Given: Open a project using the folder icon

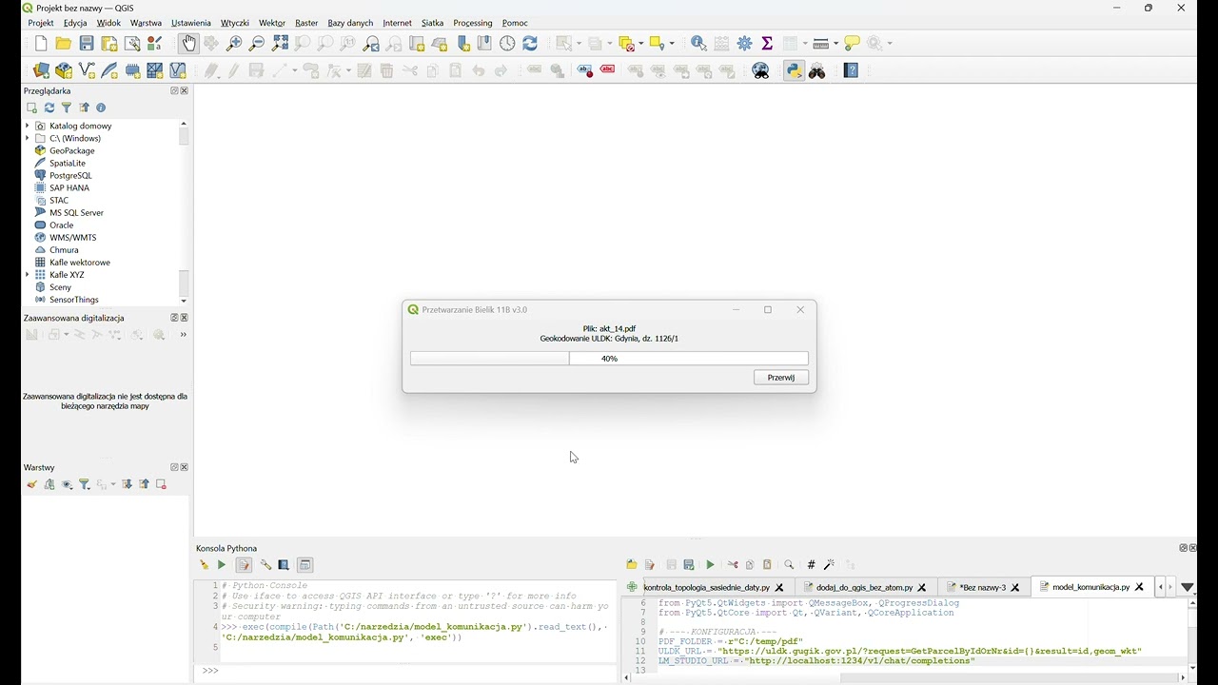Looking at the screenshot, I should point(64,44).
